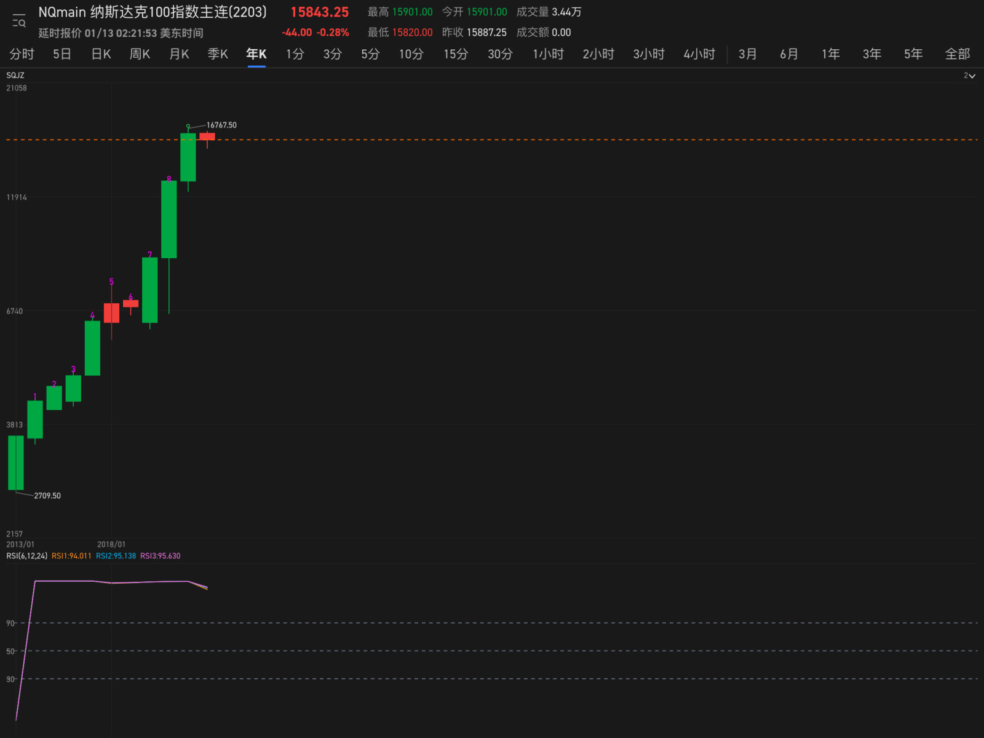Set range to 6月
This screenshot has height=738, width=984.
pos(789,54)
